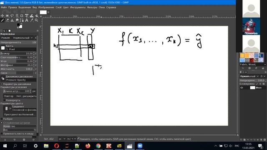Screen dimensions: 267x150
Task: Select the Unified Transform tool
Action: tap(27, 16)
